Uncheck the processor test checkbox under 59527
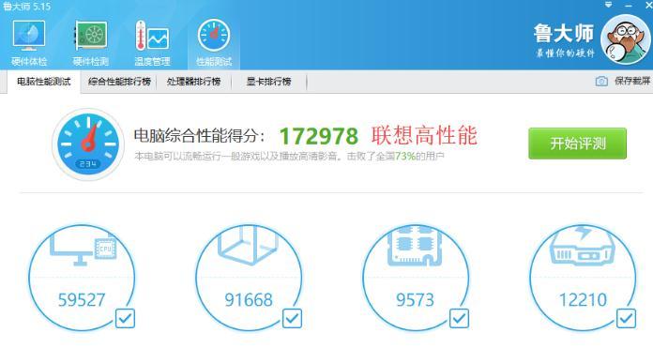The height and width of the screenshot is (348, 653). pyautogui.click(x=125, y=318)
